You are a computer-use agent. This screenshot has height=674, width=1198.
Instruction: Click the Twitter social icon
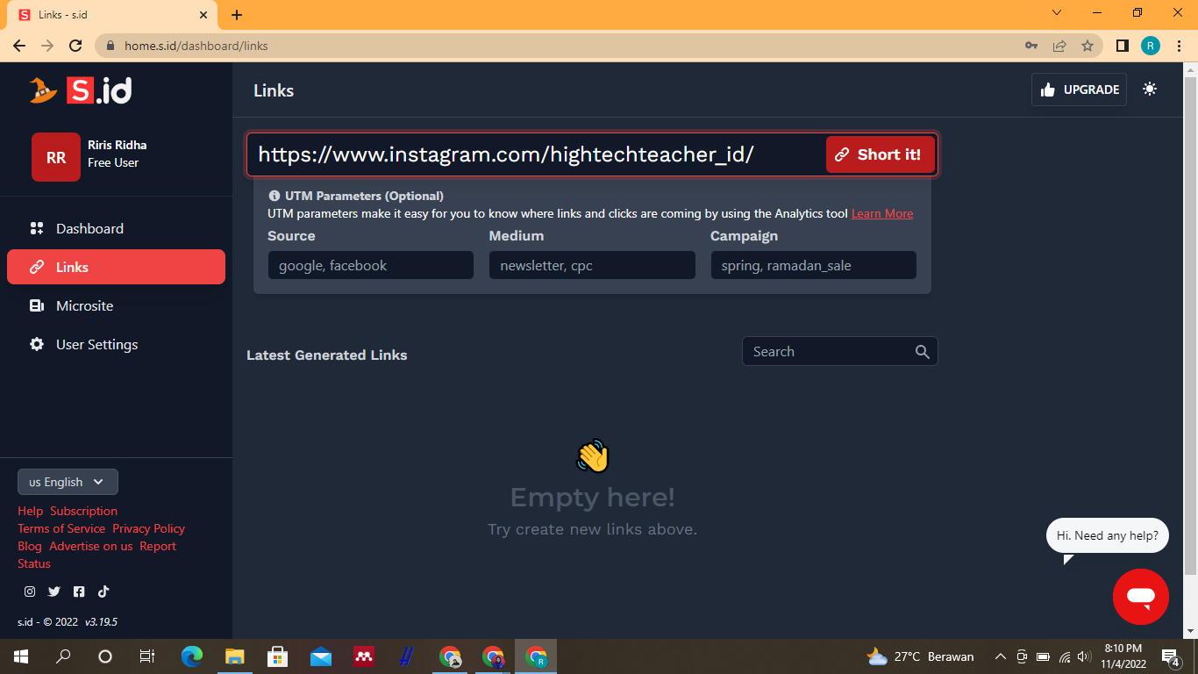click(x=54, y=592)
